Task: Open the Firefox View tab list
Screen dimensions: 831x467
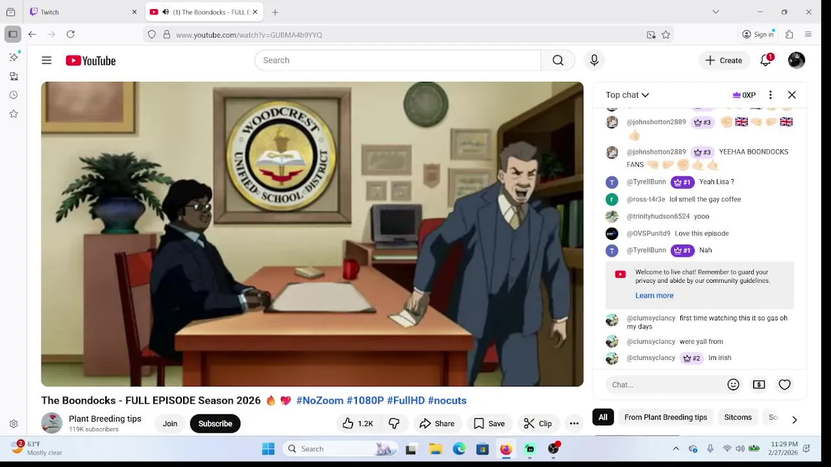Action: [10, 12]
